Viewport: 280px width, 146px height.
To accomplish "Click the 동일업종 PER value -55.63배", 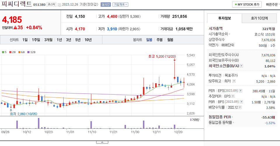I will (268, 117).
